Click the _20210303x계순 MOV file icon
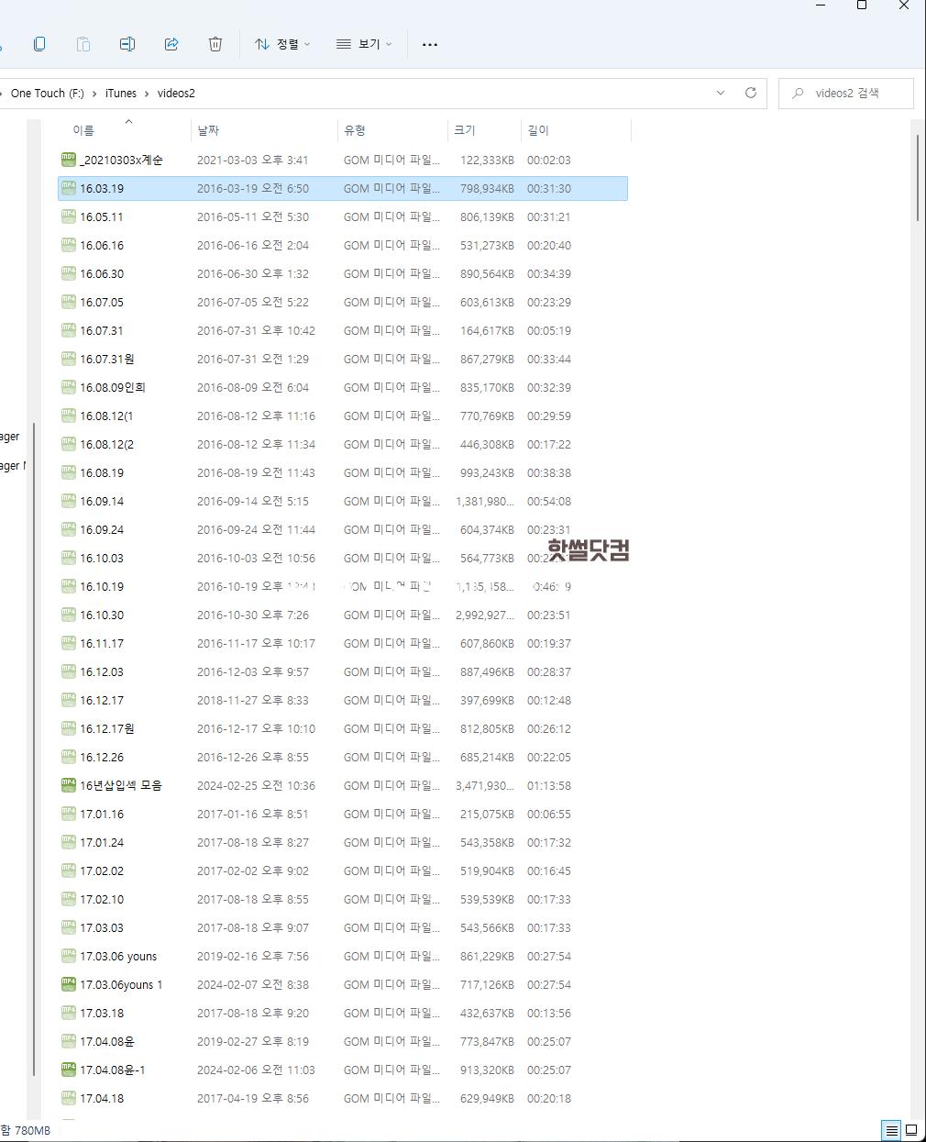This screenshot has height=1142, width=926. coord(69,160)
